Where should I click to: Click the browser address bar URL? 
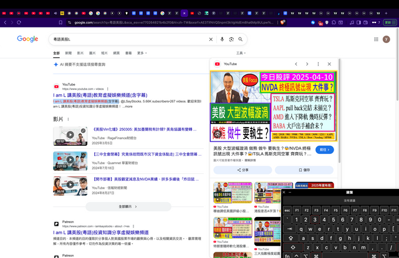tap(173, 22)
